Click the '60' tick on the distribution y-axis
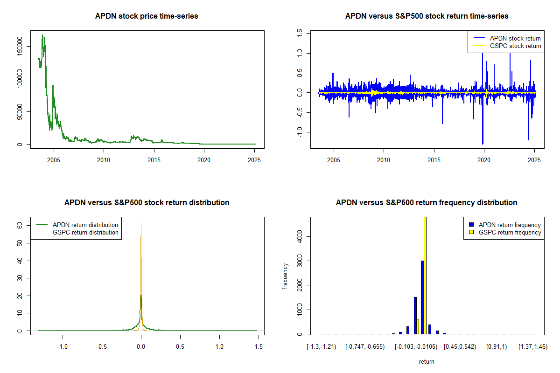Viewport: 560px width, 373px height. tap(21, 225)
